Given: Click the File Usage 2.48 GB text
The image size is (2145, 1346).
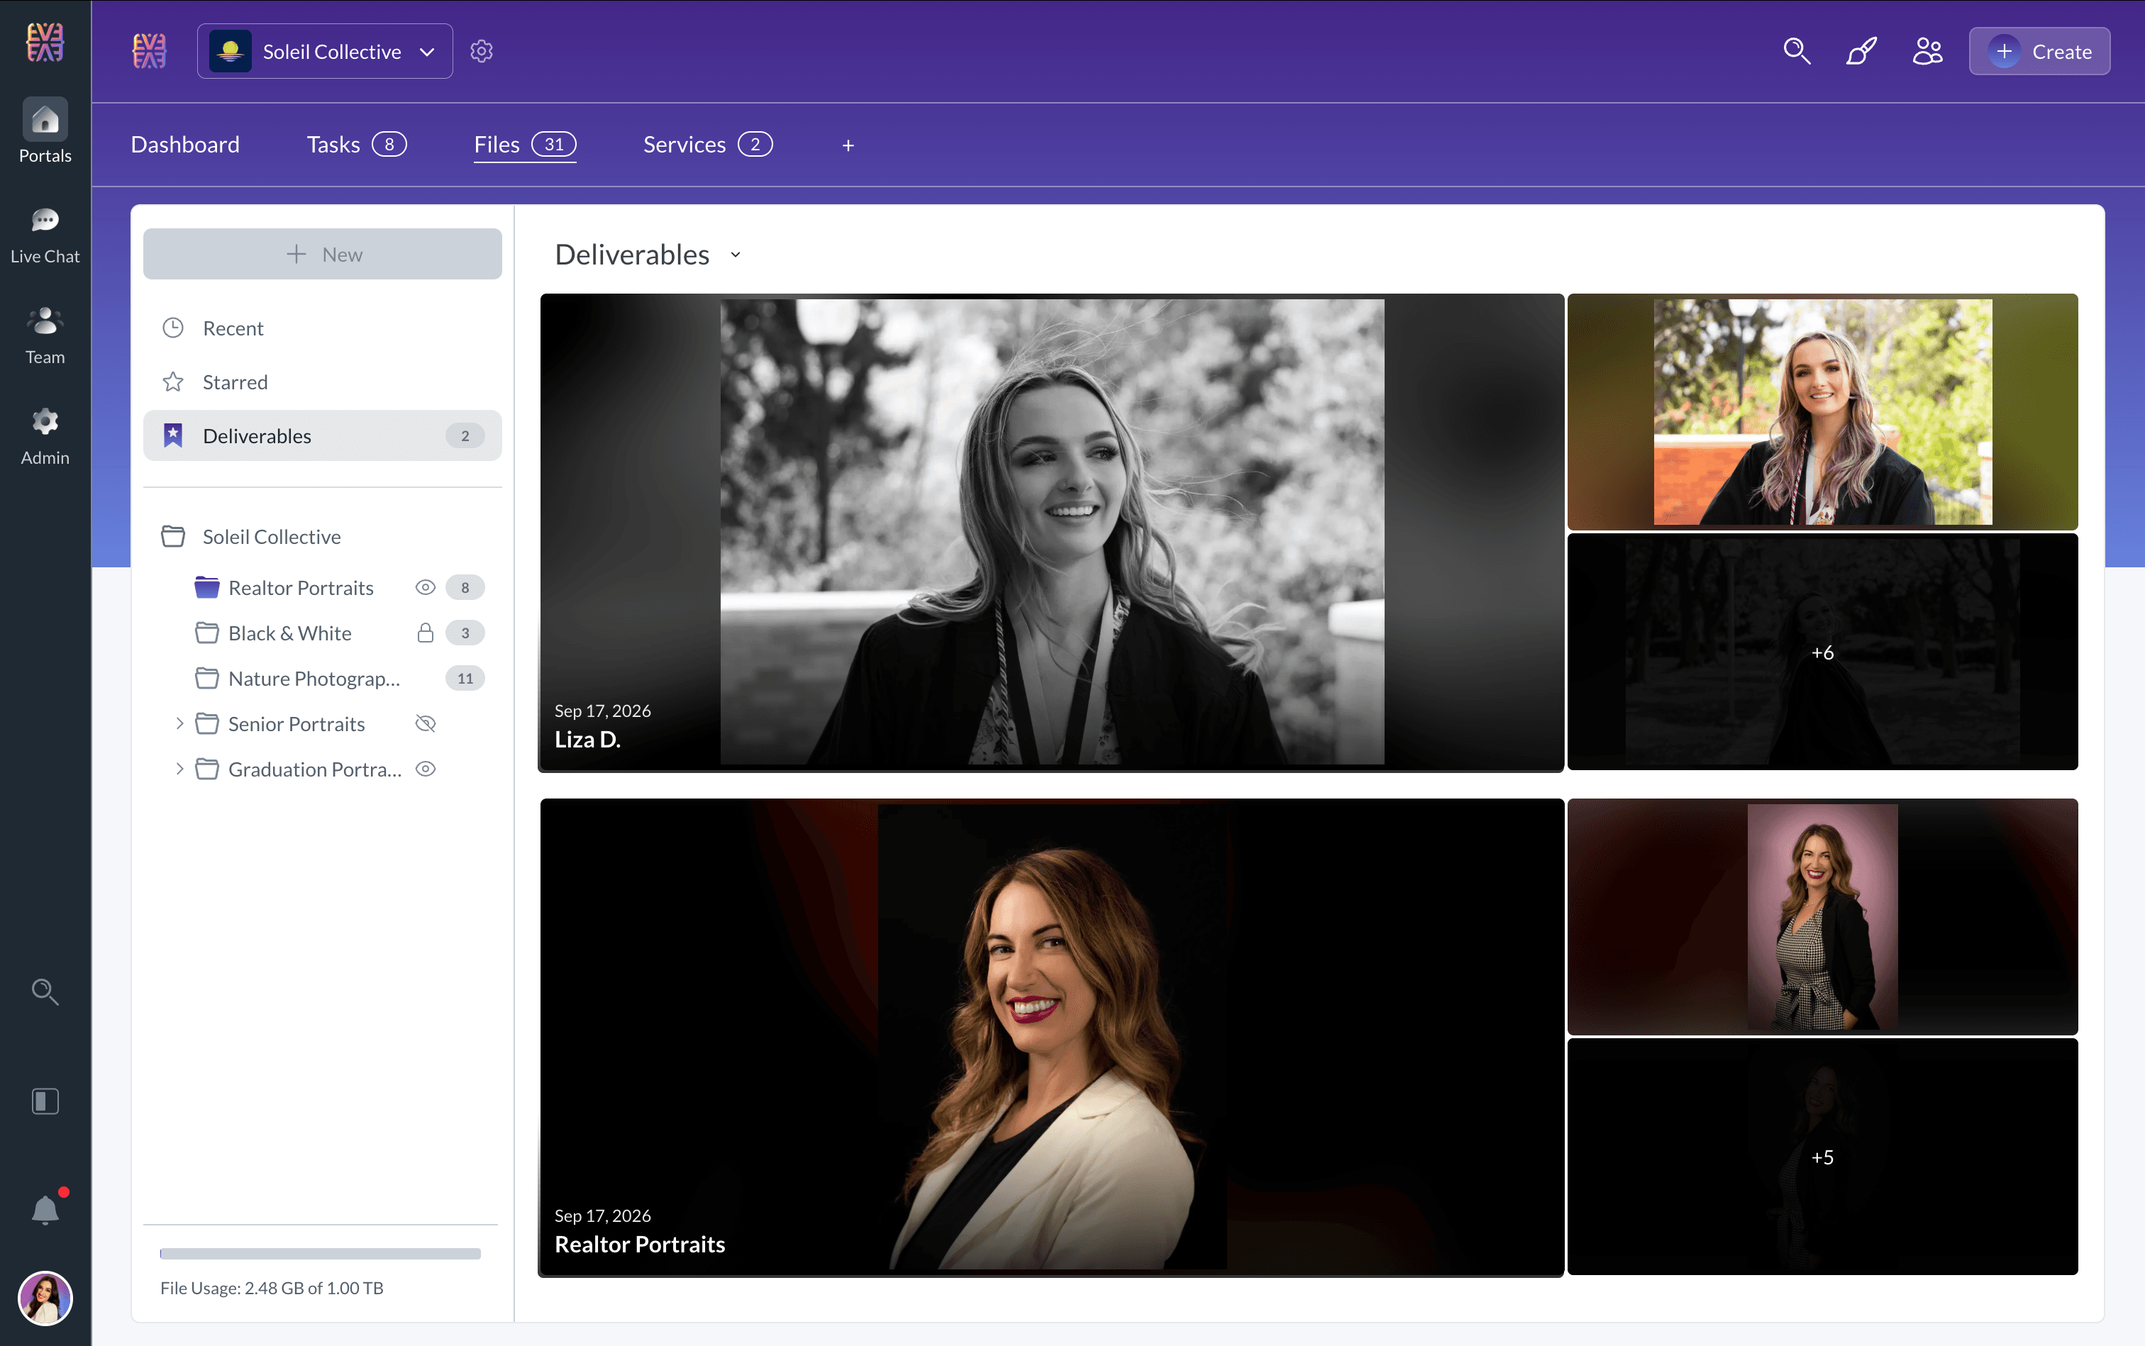Looking at the screenshot, I should tap(272, 1288).
